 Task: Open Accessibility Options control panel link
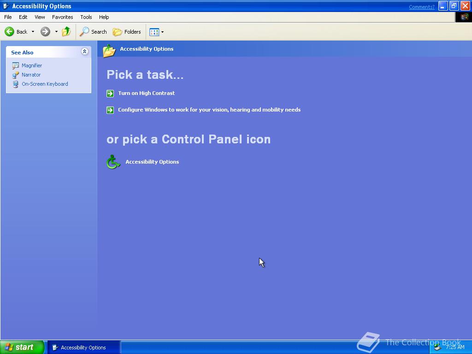click(x=152, y=162)
